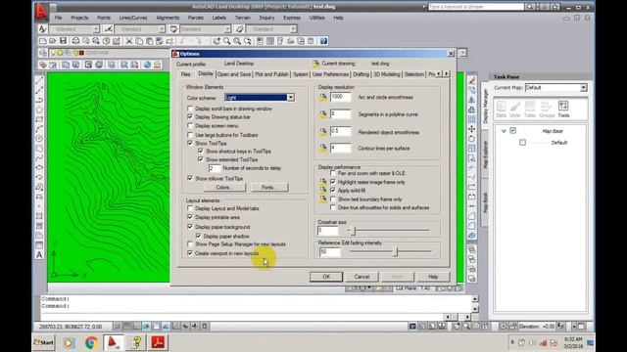This screenshot has width=627, height=352.
Task: Toggle the Show ToolTips checkbox
Action: [x=190, y=143]
